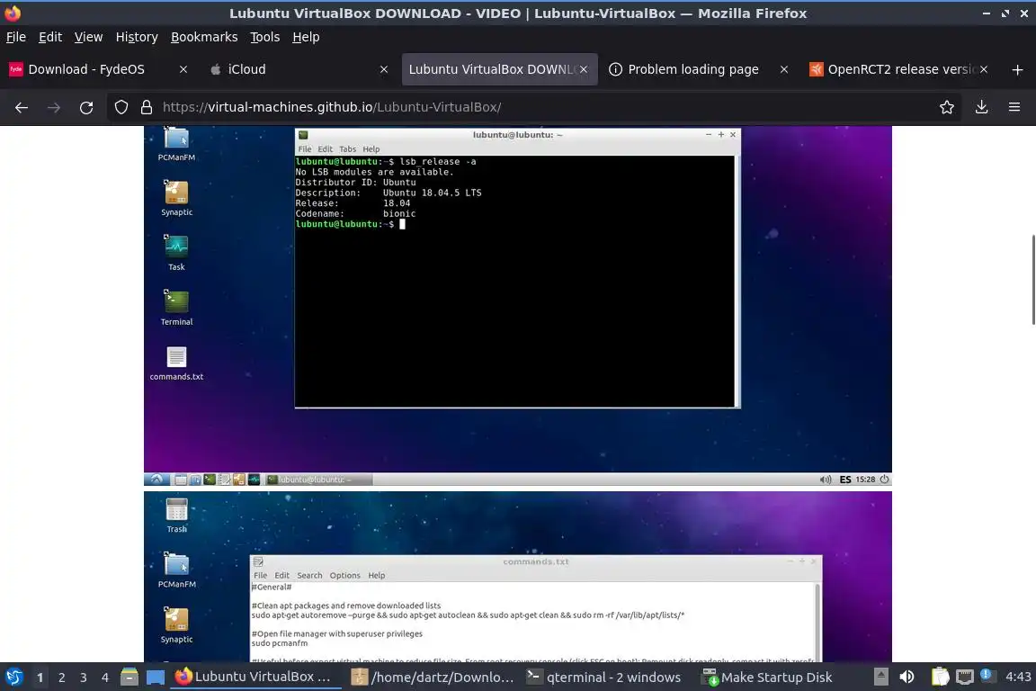Select Lubuntu VirtualBox Firefox taskbar entry
This screenshot has height=691, width=1036.
click(x=255, y=678)
